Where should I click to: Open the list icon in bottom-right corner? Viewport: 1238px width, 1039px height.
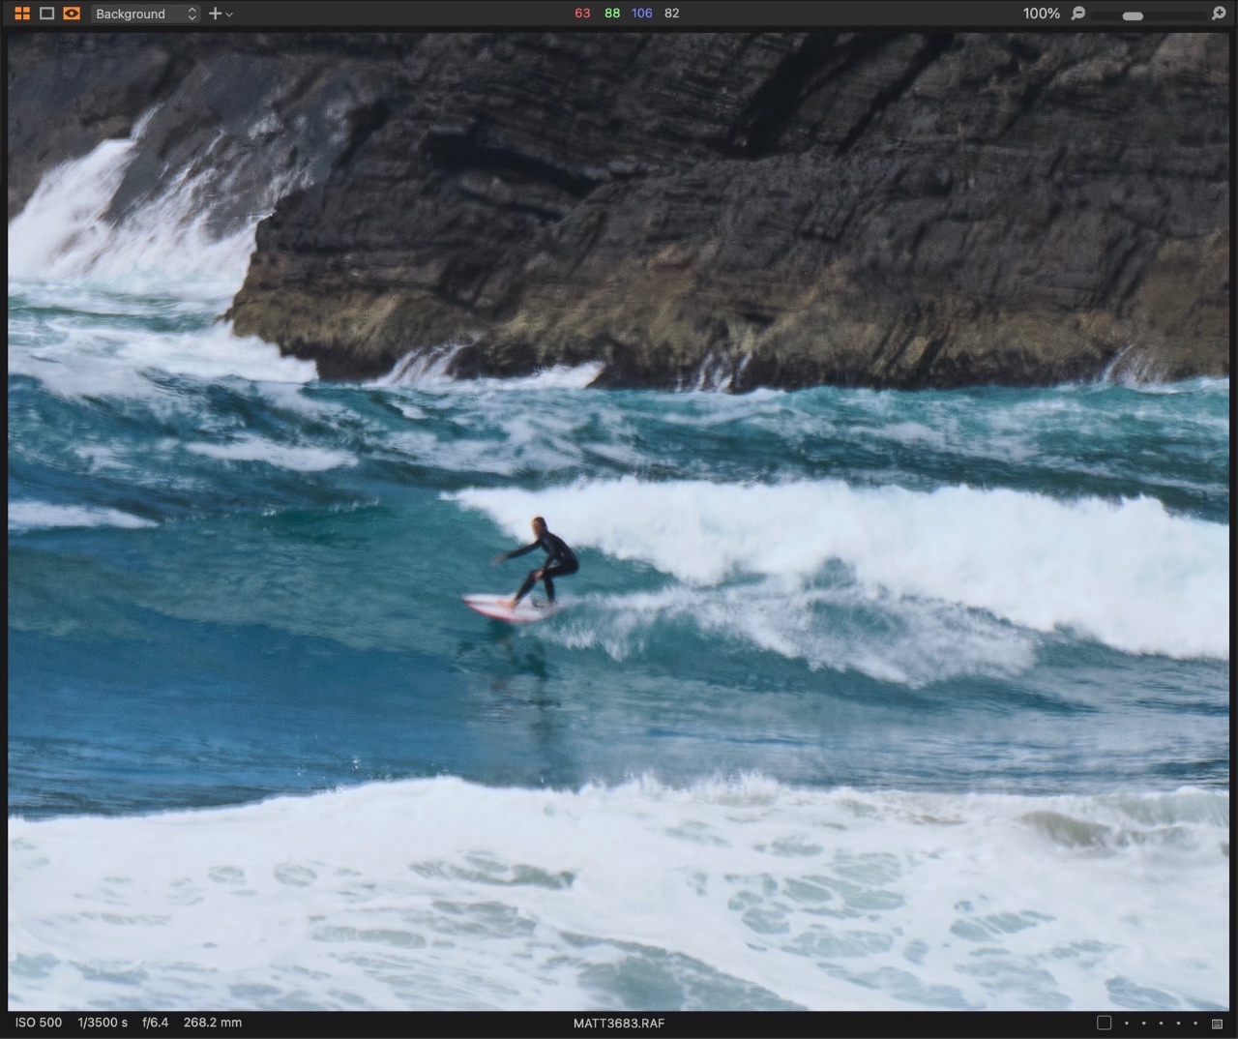click(x=1217, y=1023)
